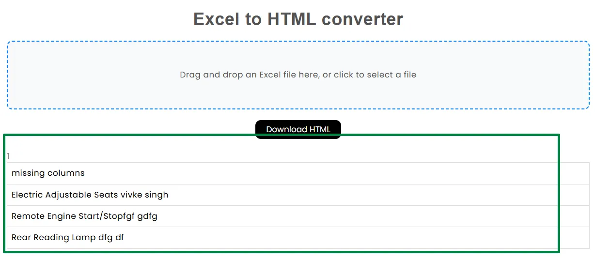Open file picker via the dashed drop zone
Screen dimensions: 595x260
[x=298, y=75]
